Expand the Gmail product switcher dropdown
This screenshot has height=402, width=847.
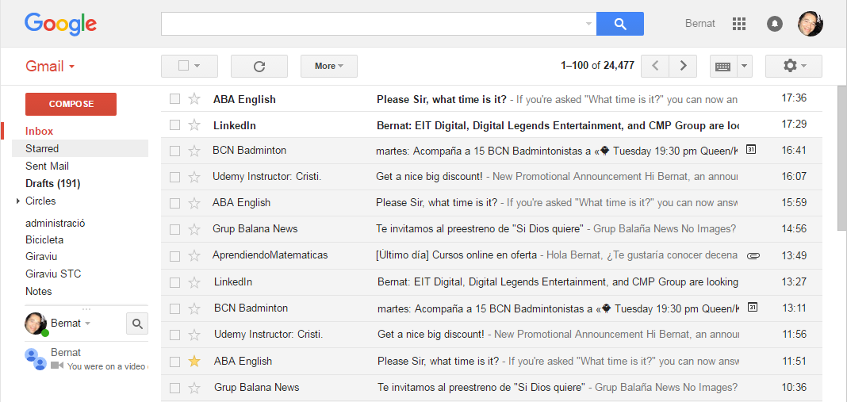[x=50, y=66]
